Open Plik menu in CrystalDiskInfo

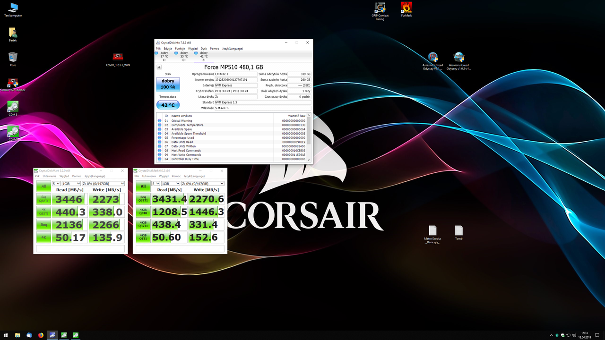tap(158, 49)
